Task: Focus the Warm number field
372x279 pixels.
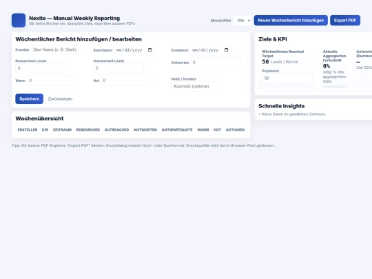Action: point(52,81)
